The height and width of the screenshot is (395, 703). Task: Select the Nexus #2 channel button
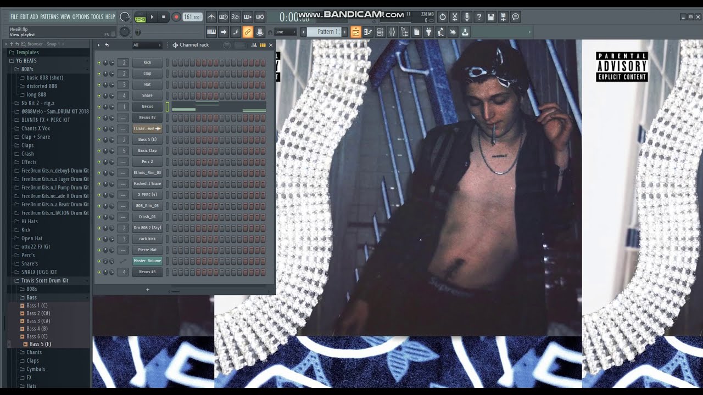tap(147, 117)
